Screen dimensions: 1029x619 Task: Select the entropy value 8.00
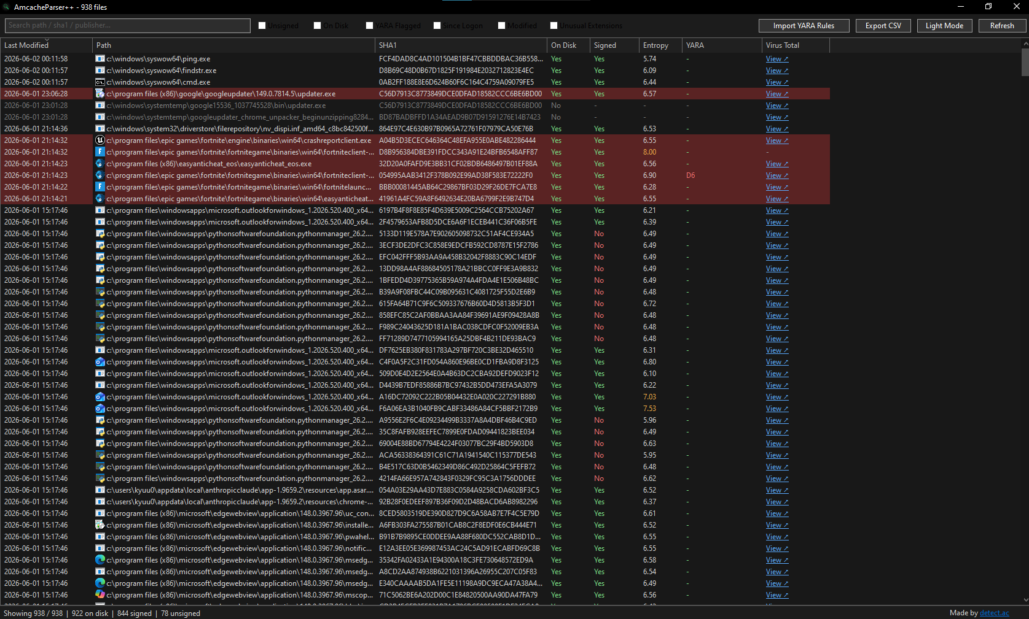(649, 152)
